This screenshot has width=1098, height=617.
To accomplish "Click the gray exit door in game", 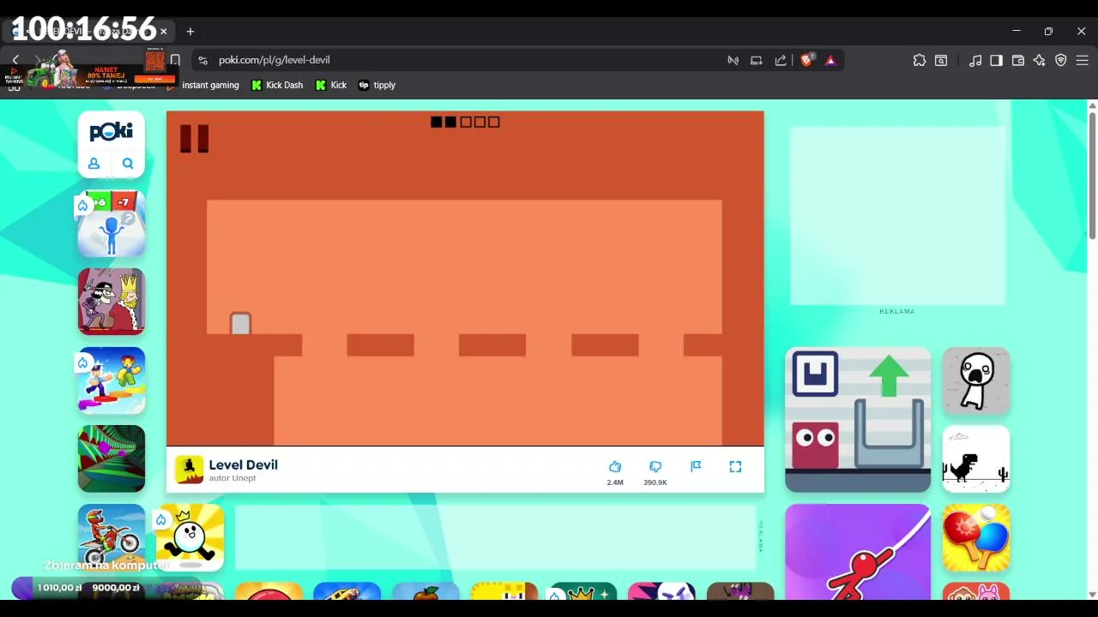I will point(240,323).
